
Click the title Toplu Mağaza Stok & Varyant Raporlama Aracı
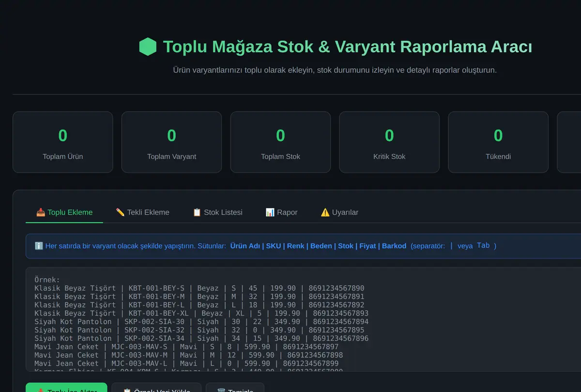[x=348, y=47]
